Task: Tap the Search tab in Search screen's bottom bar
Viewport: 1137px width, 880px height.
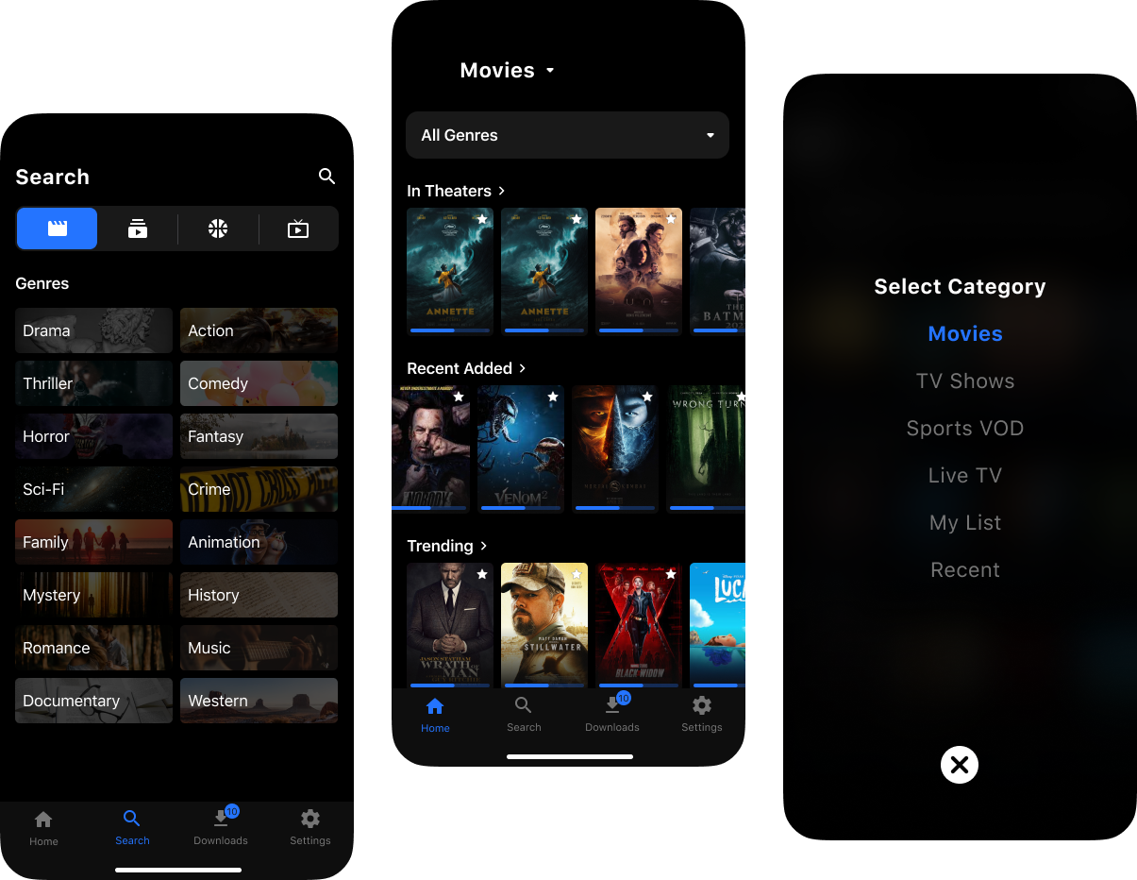Action: pos(132,827)
